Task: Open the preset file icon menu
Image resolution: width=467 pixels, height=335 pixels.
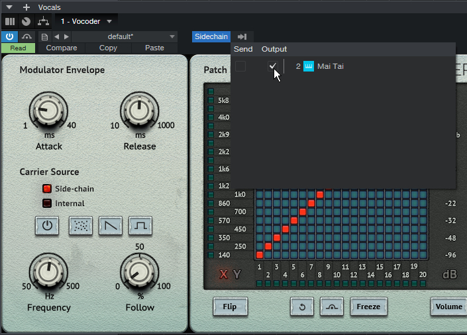Action: [44, 36]
